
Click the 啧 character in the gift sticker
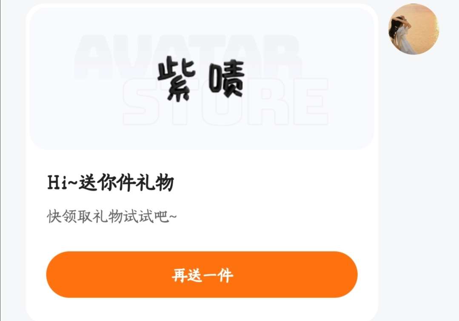226,78
